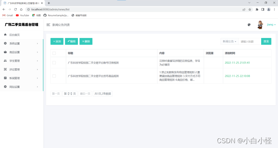Expand the 新闻管理 menu chevron

click(x=37, y=78)
